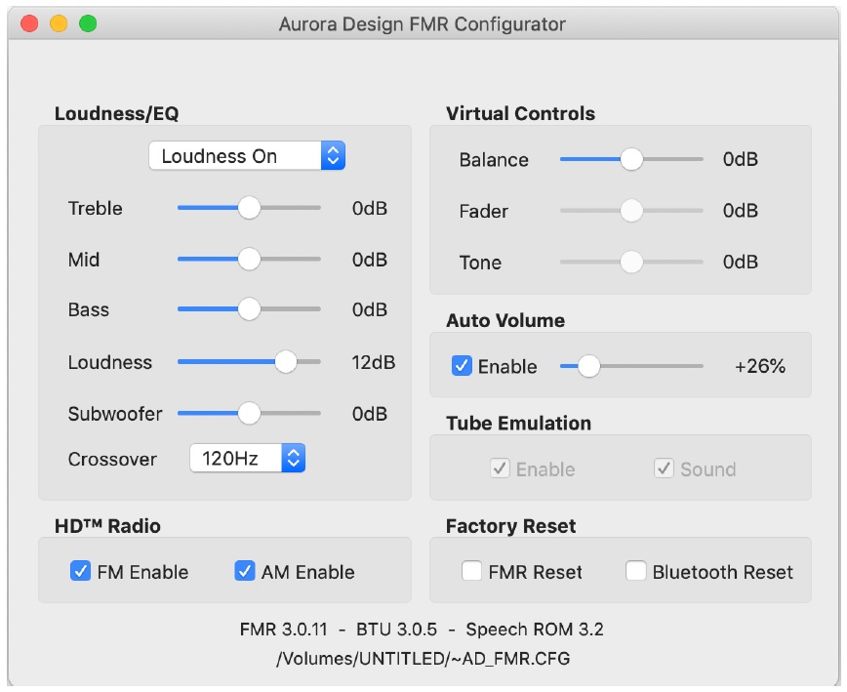
Task: Click the Fader slider knob
Action: tap(631, 211)
